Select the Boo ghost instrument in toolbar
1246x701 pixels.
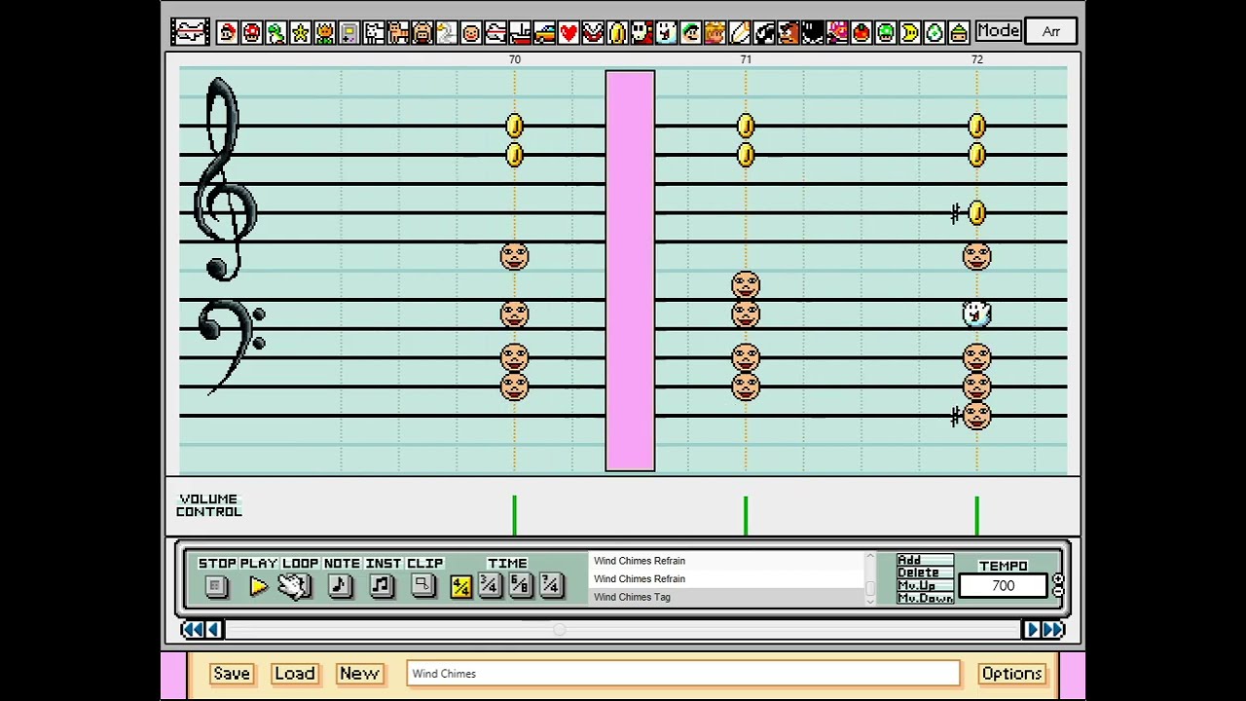coord(666,32)
